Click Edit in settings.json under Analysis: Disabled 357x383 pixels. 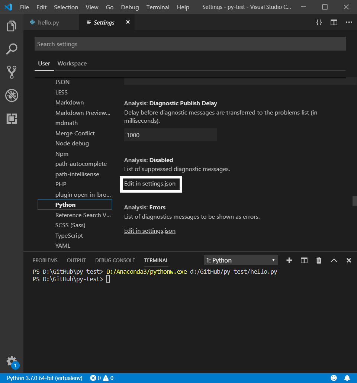click(150, 184)
